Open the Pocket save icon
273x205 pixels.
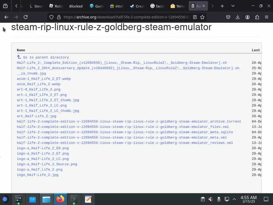pyautogui.click(x=228, y=17)
